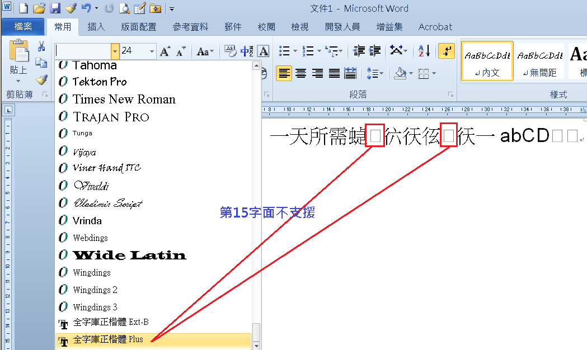The width and height of the screenshot is (587, 350).
Task: Apply the 無間距 No Spacing style
Action: pos(540,61)
